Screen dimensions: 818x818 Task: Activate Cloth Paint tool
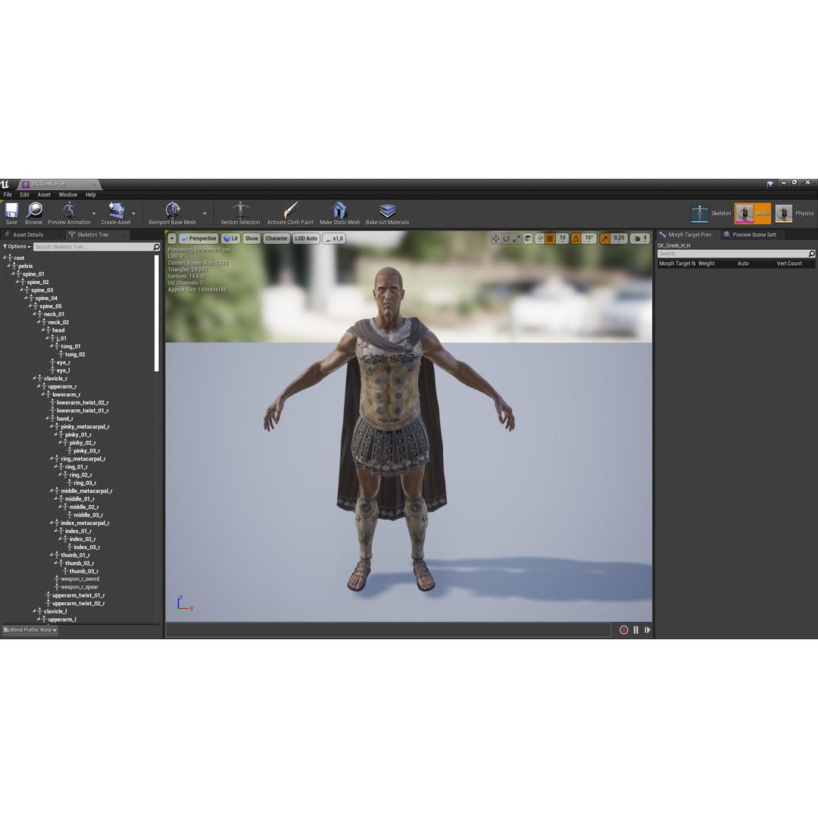pyautogui.click(x=290, y=214)
